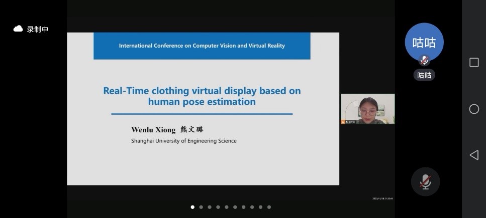Unmute using the large microphone button

point(425,181)
